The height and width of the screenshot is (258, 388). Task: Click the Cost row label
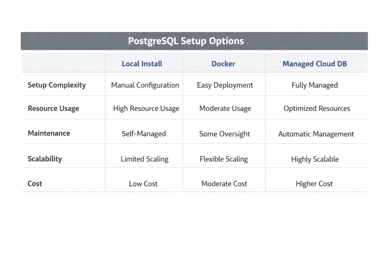tap(35, 183)
